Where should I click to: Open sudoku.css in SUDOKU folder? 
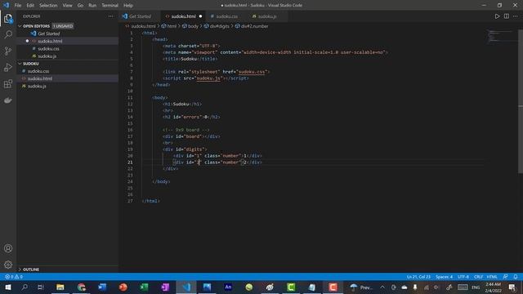point(38,71)
